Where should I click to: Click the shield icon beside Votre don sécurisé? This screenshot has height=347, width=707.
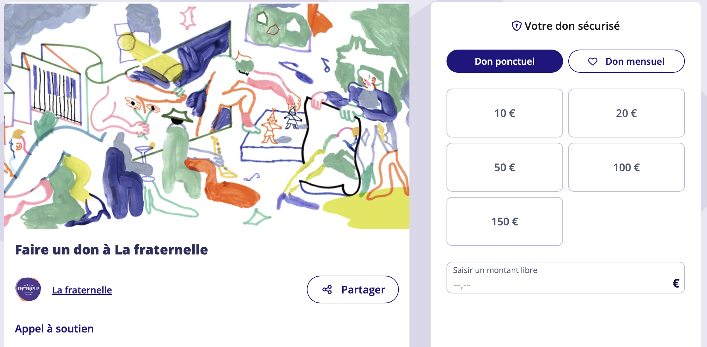click(516, 26)
